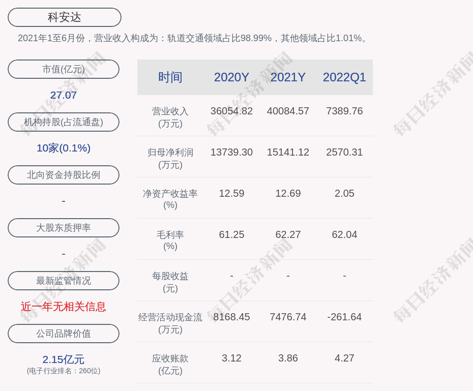
Task: Click market value figure 27.07
Action: (64, 95)
